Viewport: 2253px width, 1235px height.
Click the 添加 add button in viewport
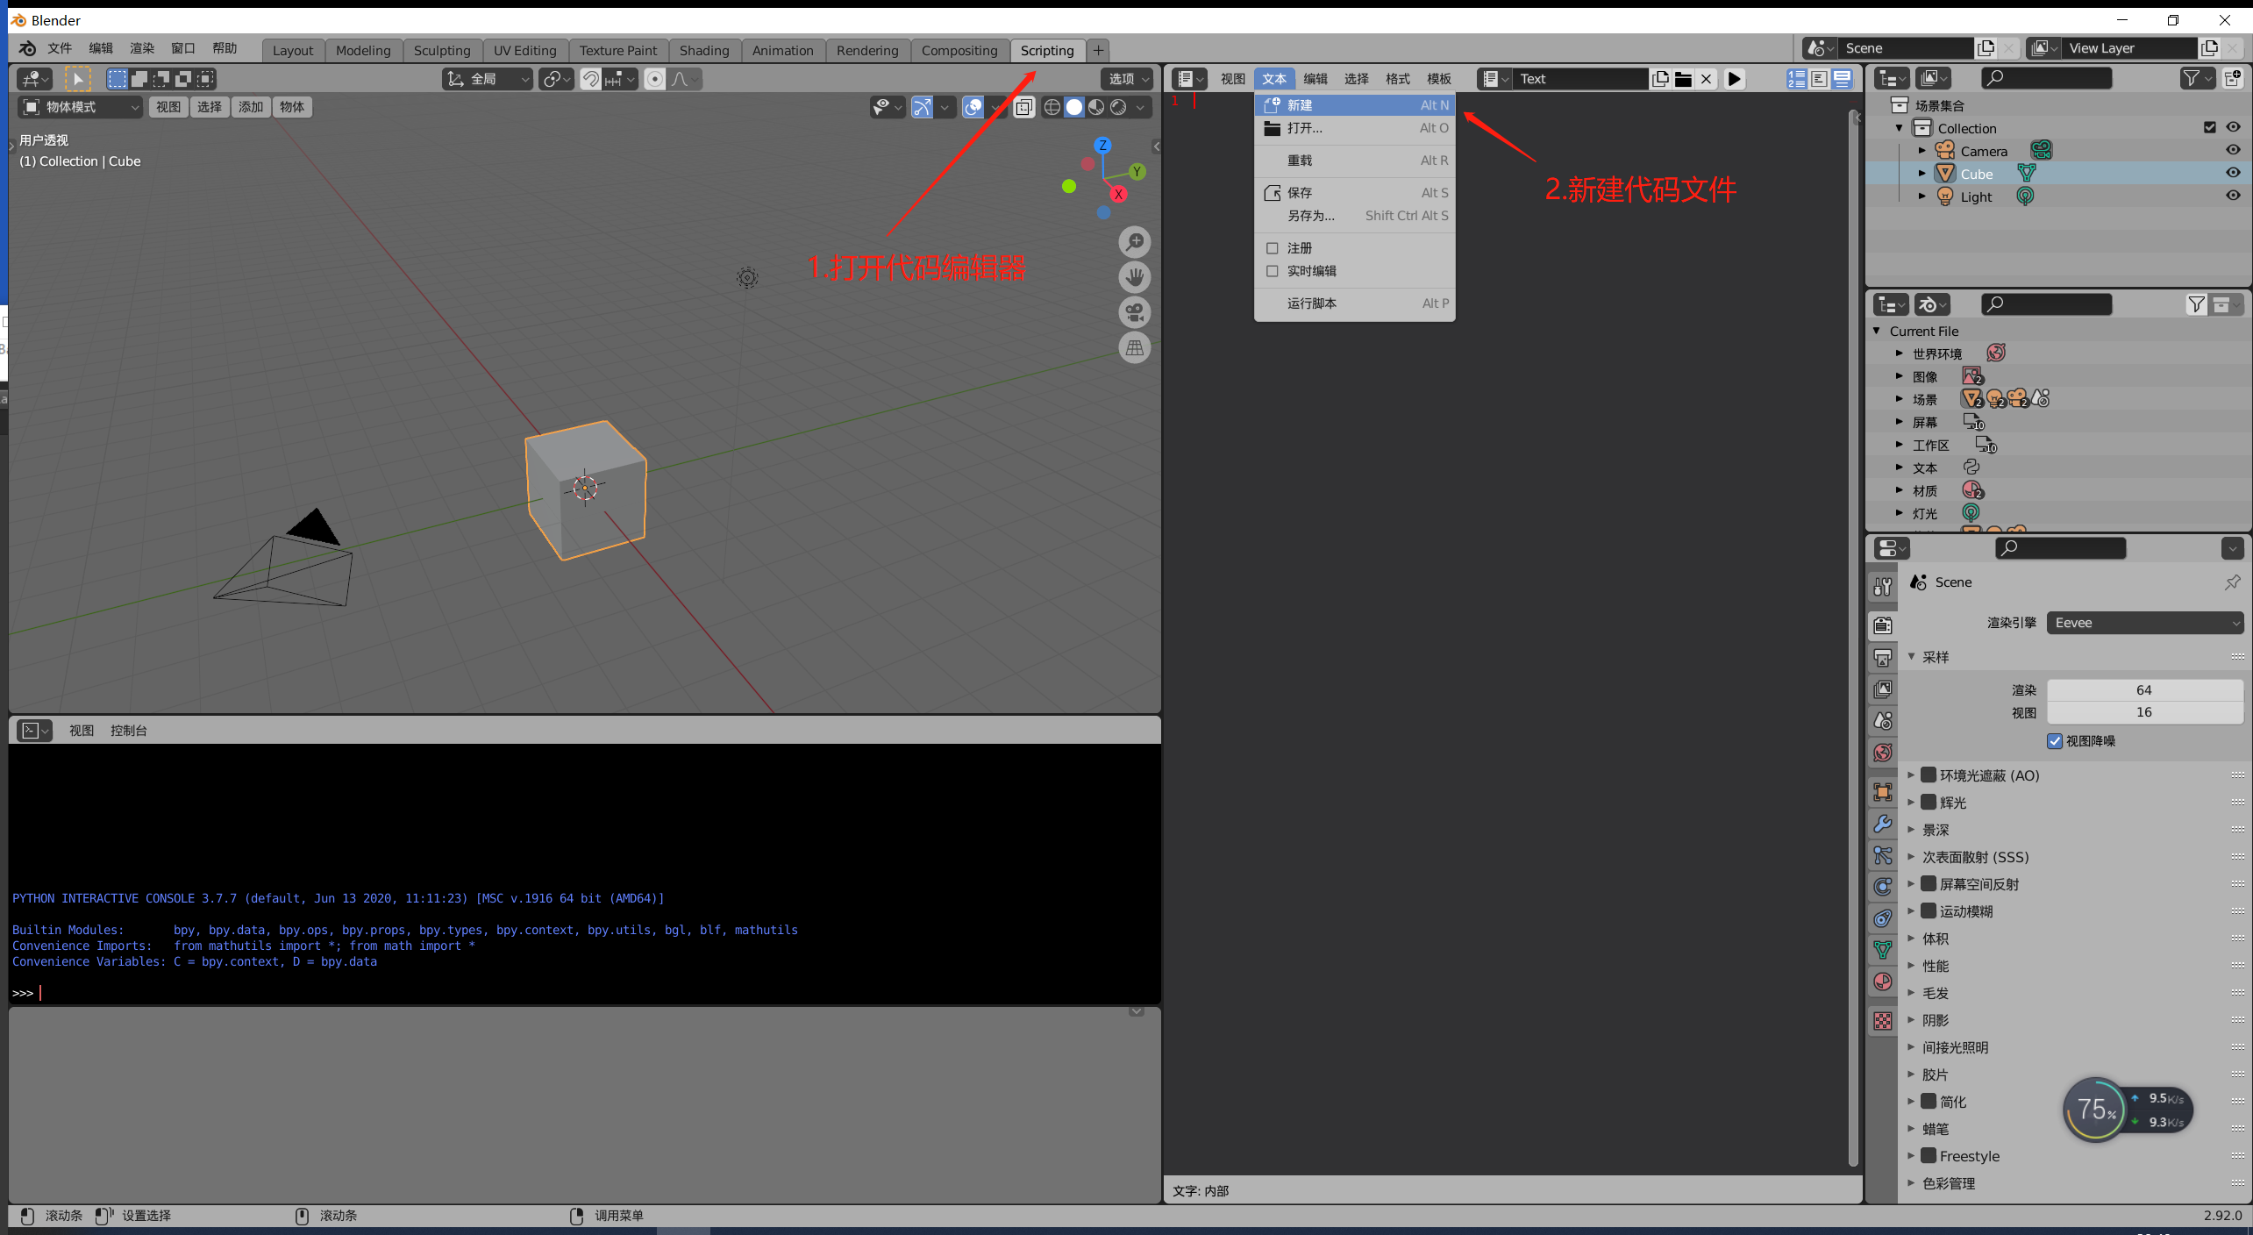251,107
